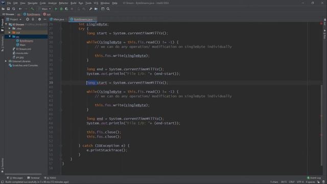Open the VCS menu
327x184 pixels.
click(x=96, y=3)
